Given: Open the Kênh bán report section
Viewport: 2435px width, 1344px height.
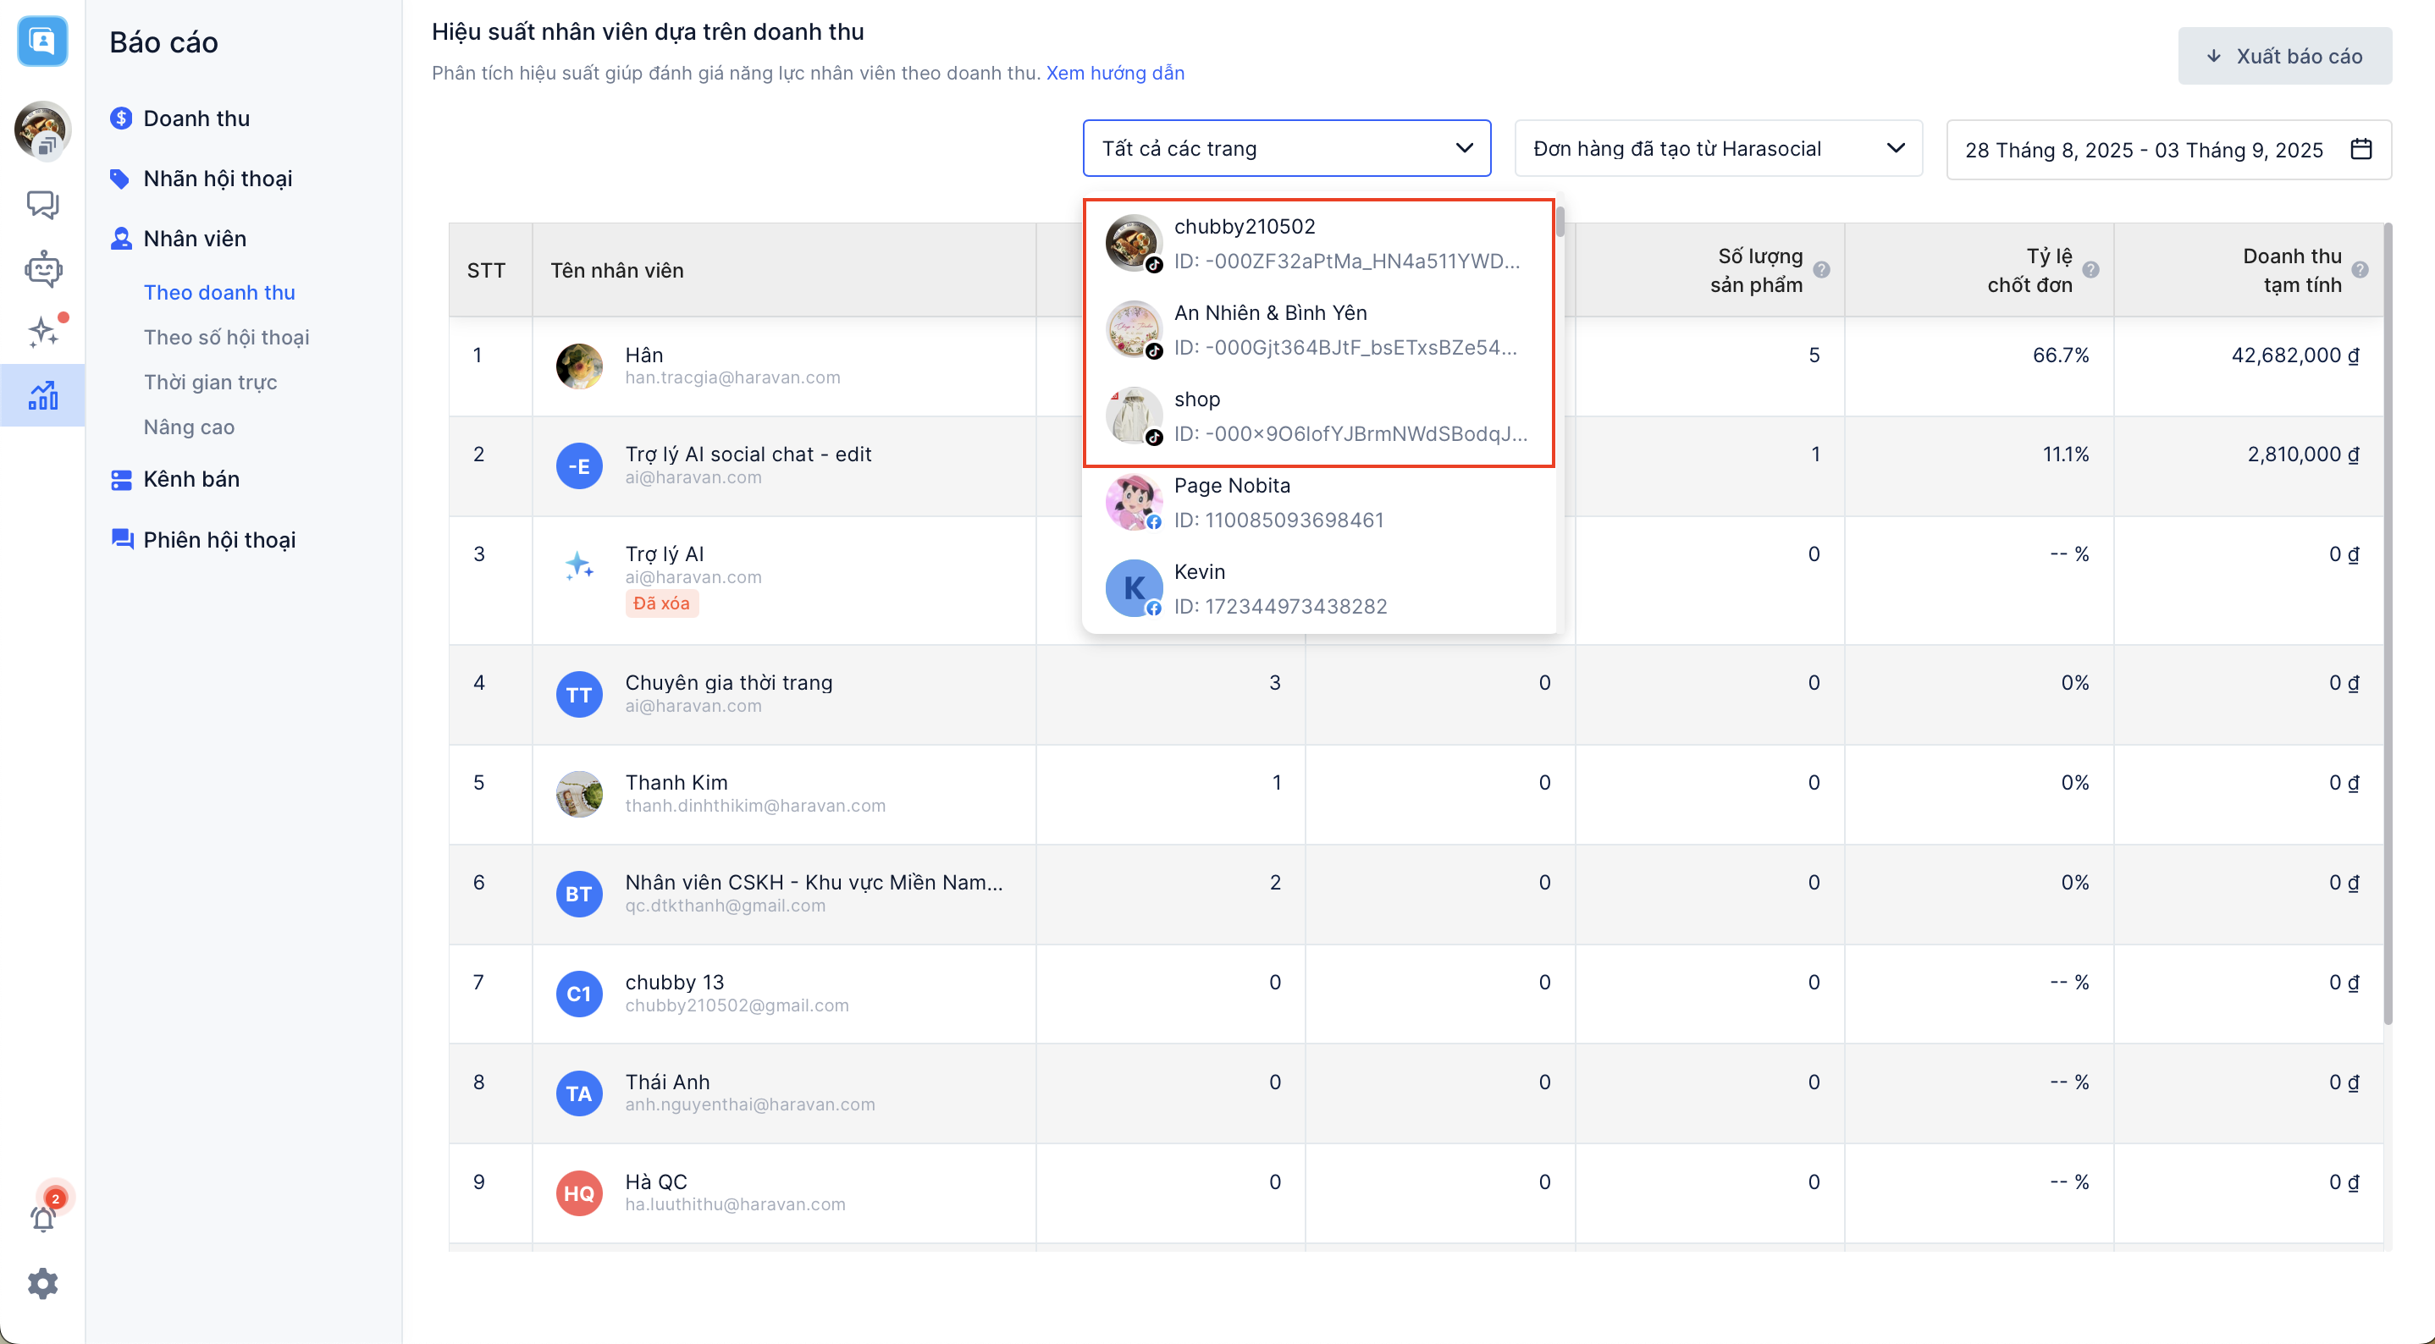Looking at the screenshot, I should (191, 479).
